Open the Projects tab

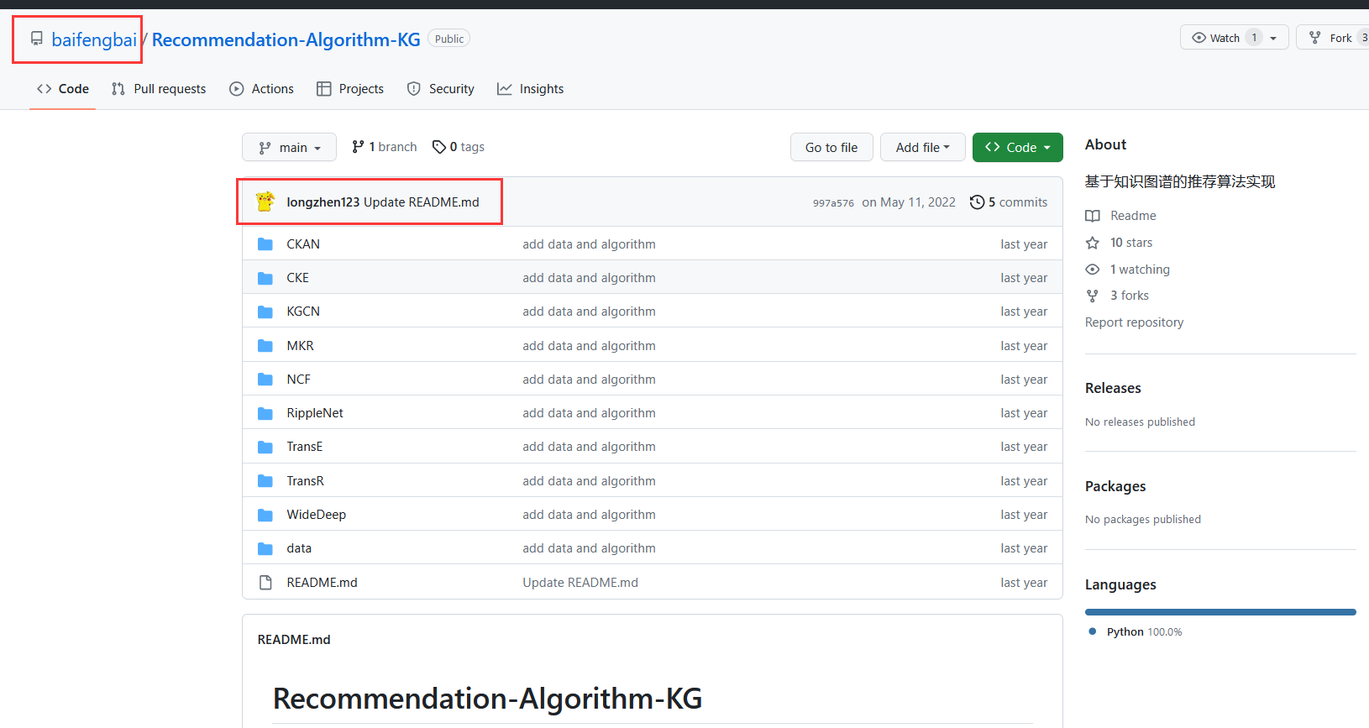[x=350, y=89]
